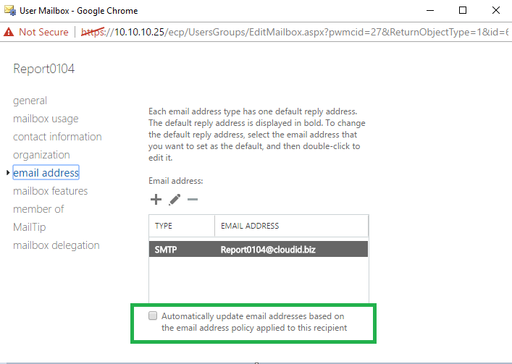Click the Not Secure warning triangle icon
Image resolution: width=512 pixels, height=364 pixels.
pos(9,32)
